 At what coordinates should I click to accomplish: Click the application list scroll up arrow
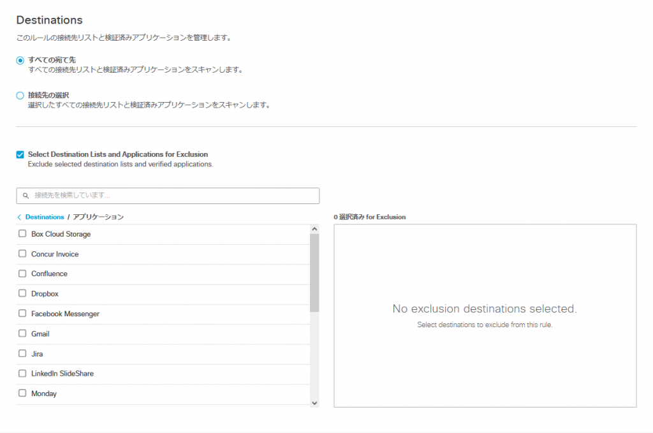314,229
